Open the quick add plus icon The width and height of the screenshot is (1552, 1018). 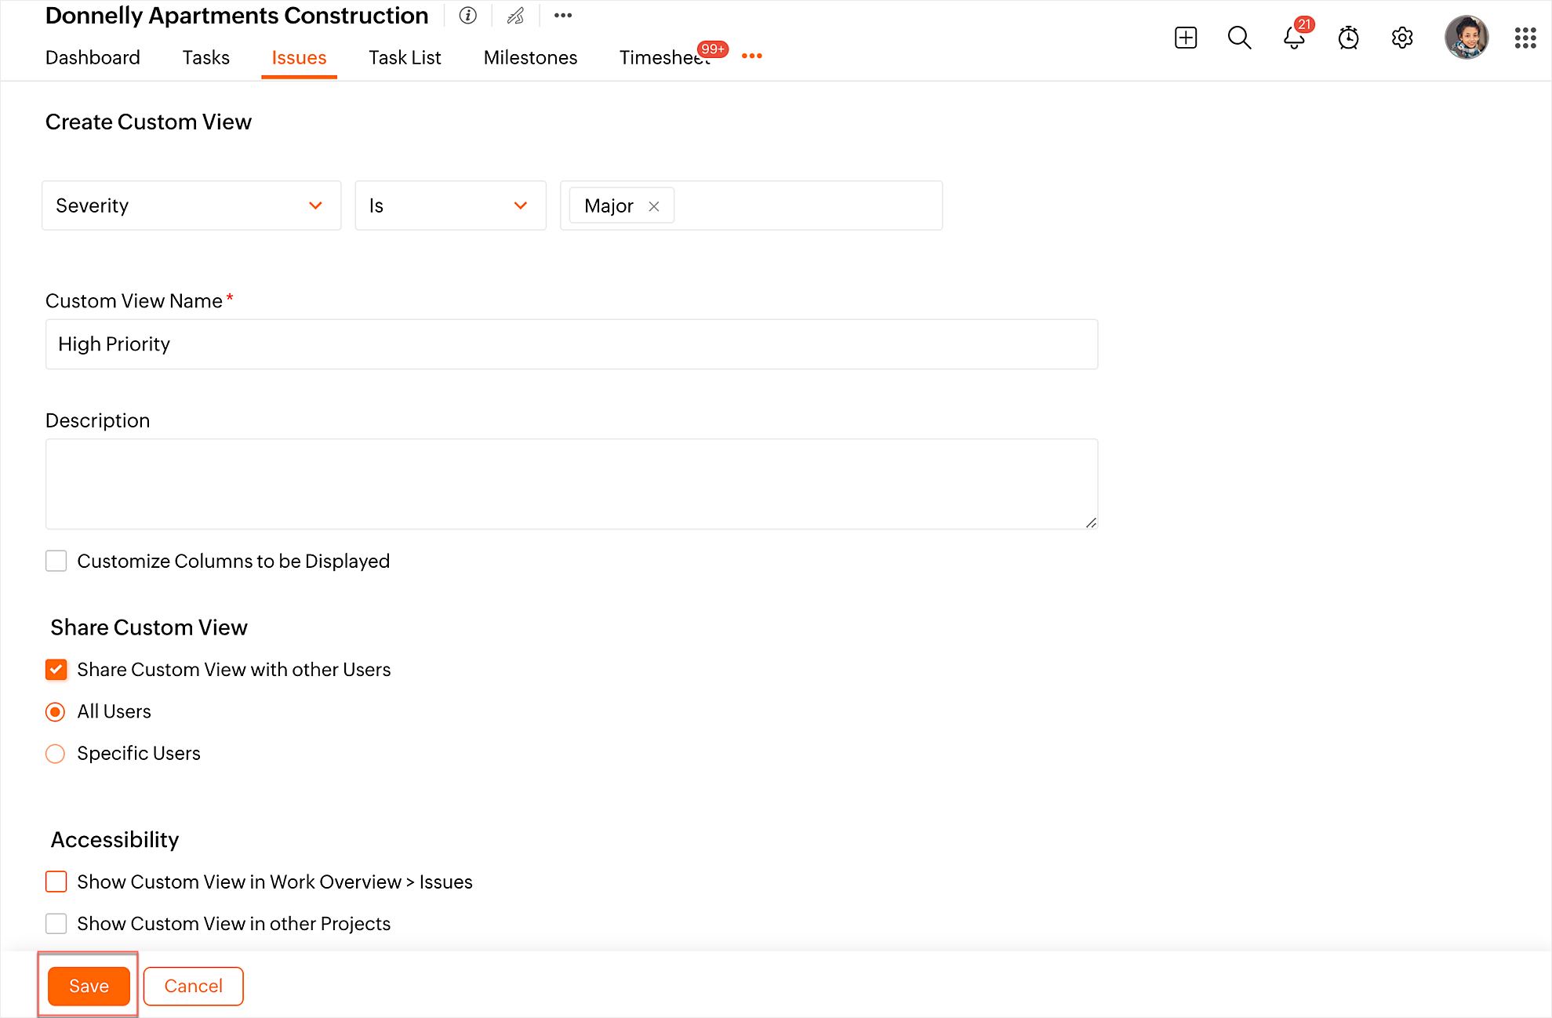pos(1185,38)
